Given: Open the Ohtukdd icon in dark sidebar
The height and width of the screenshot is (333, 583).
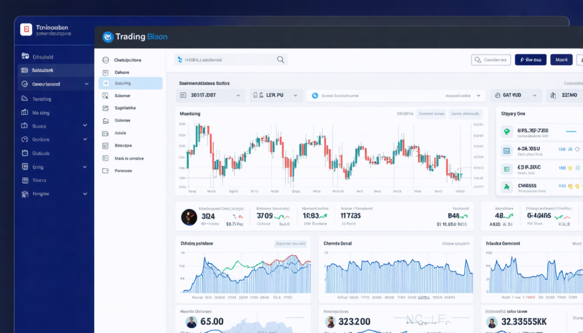Looking at the screenshot, I should point(24,56).
